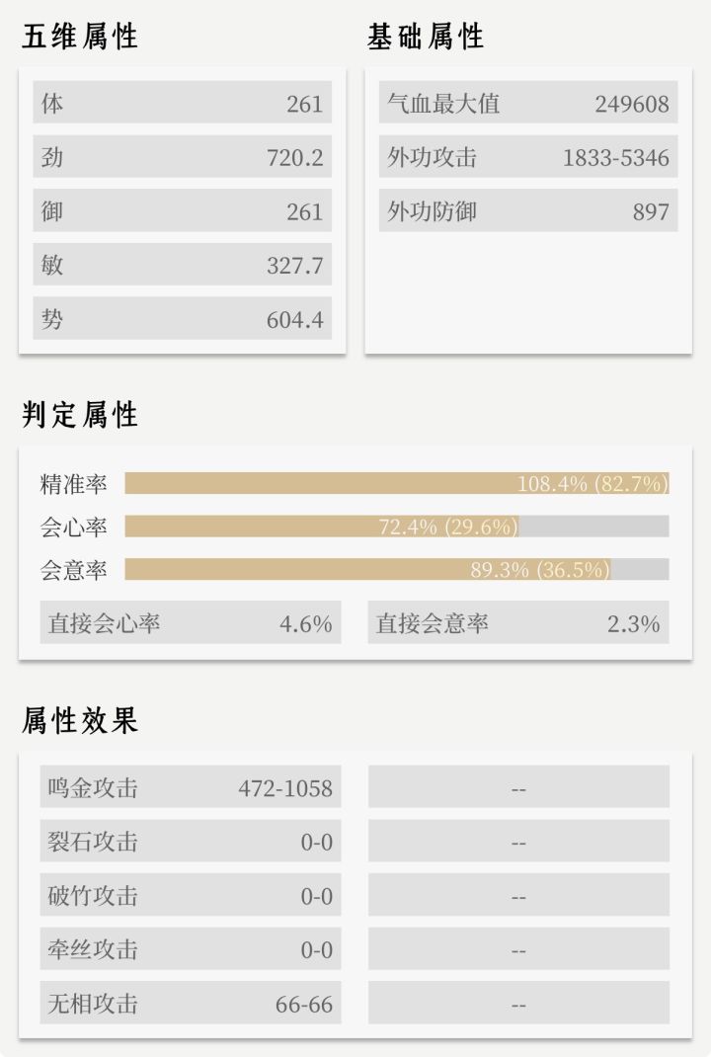The height and width of the screenshot is (1057, 711).
Task: Click the empty slot beside 鸣金攻击
Action: [x=518, y=786]
